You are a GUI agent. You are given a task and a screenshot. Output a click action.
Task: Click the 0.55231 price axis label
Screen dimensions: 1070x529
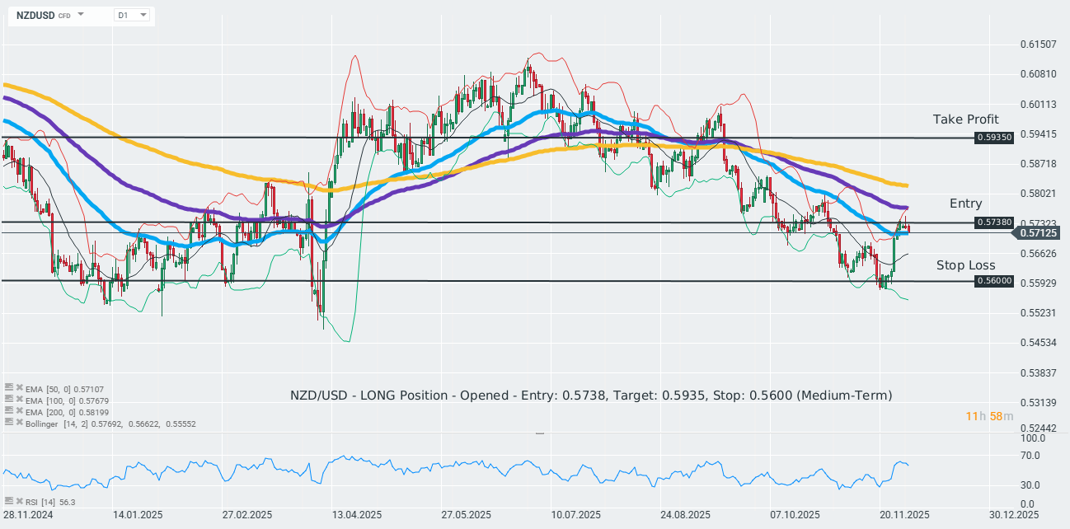[x=1038, y=313]
